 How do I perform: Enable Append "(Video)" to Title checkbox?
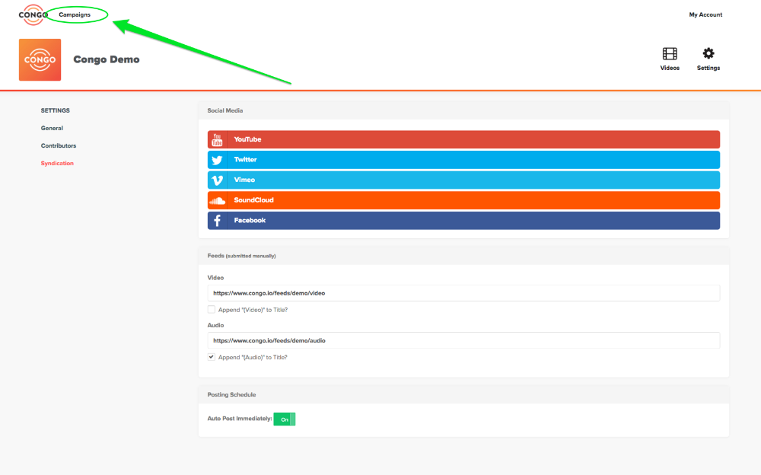(x=211, y=309)
